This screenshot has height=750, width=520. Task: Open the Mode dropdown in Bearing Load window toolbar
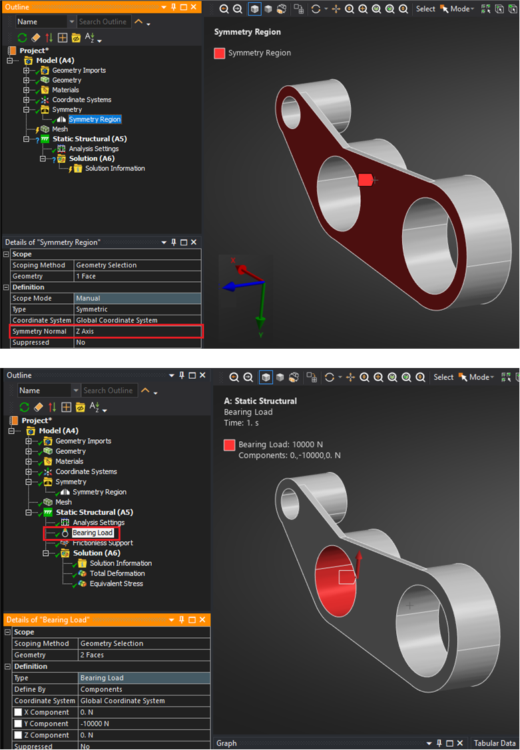(x=481, y=377)
